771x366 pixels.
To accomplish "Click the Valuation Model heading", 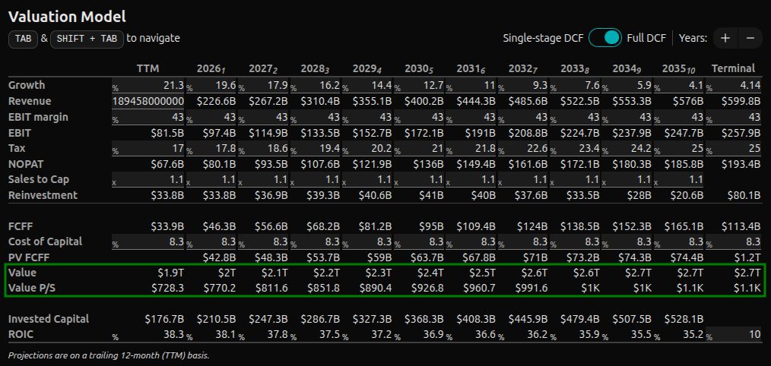I will (x=68, y=17).
